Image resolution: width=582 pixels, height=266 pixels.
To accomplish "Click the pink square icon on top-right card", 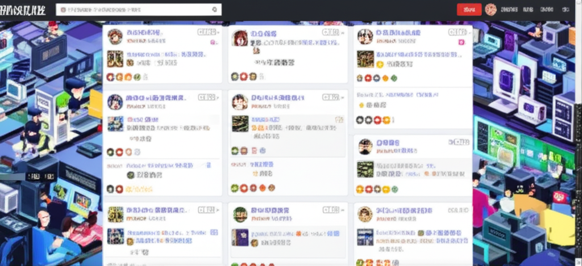I will [x=461, y=43].
